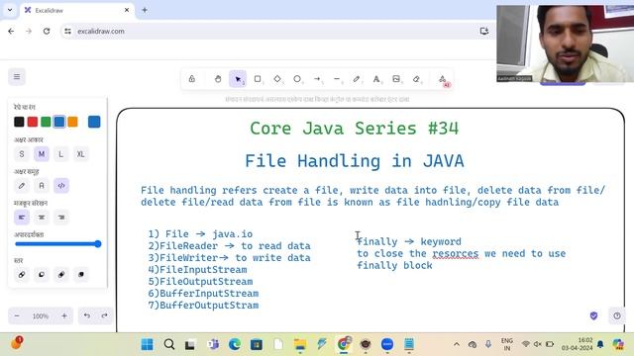
Task: Pick the red stroke color swatch
Action: 33,122
